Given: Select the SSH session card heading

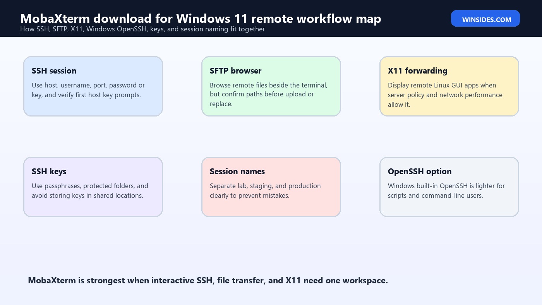Looking at the screenshot, I should point(54,71).
